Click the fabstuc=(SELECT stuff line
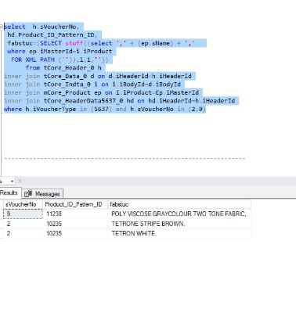The width and height of the screenshot is (296, 309). click(x=101, y=43)
